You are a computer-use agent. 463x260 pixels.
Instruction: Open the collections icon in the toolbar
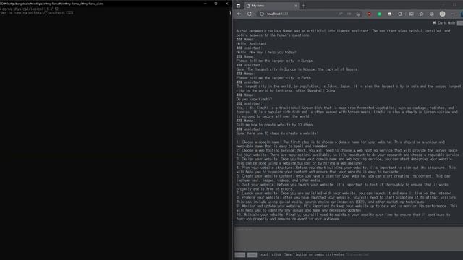(432, 14)
